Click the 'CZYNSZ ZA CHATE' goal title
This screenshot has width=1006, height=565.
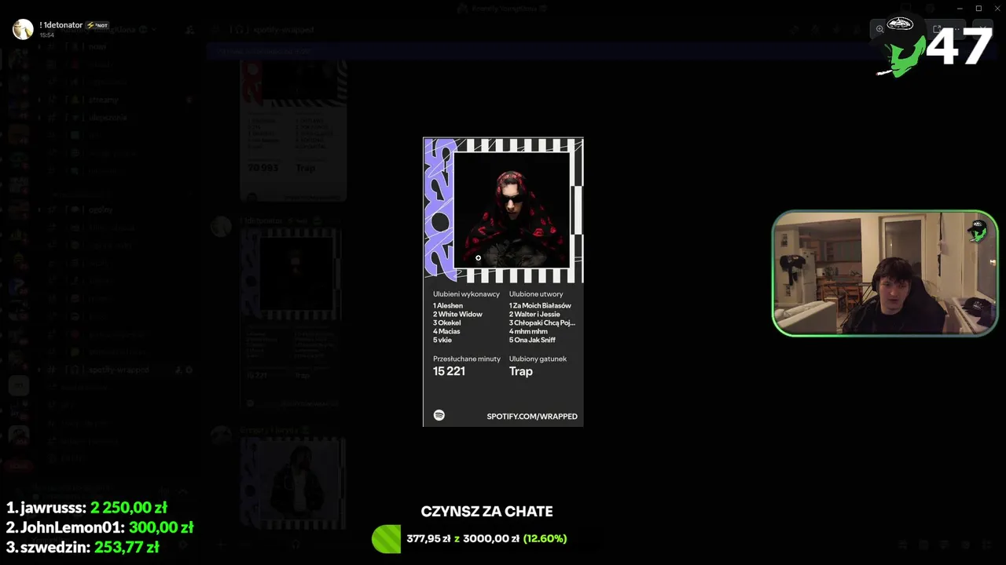click(x=487, y=512)
